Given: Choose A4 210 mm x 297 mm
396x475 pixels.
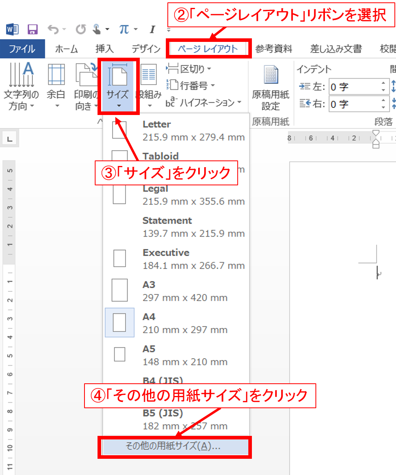Looking at the screenshot, I should click(x=176, y=323).
